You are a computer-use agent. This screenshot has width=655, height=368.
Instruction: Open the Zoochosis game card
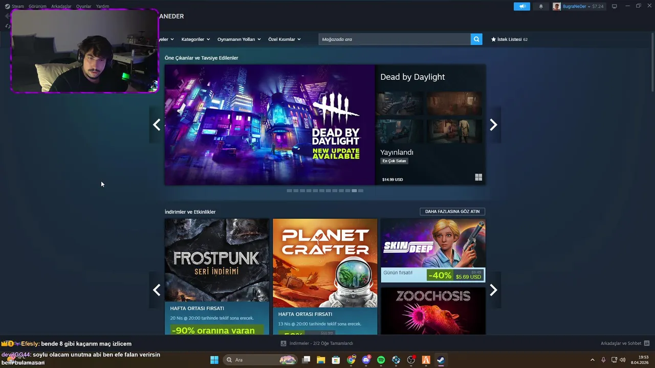tap(433, 311)
